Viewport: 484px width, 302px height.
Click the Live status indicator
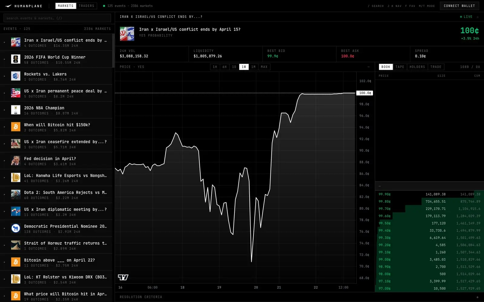pos(466,17)
